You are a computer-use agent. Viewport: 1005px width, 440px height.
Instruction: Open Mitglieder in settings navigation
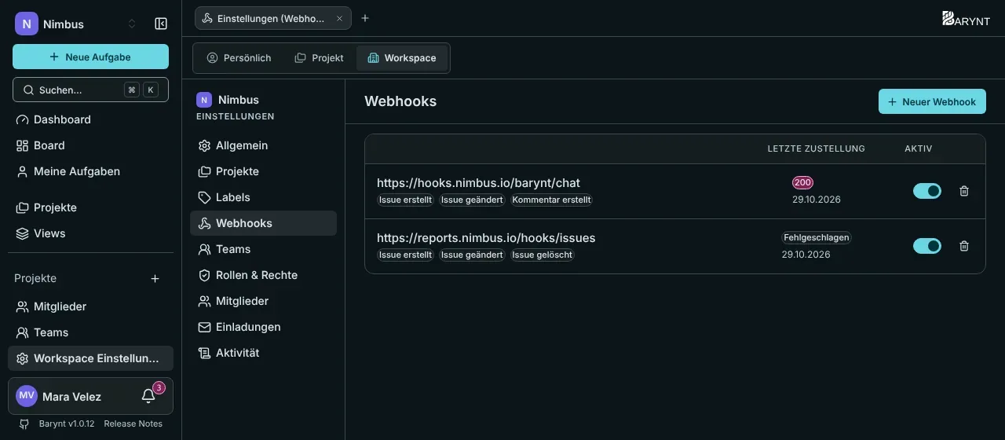pyautogui.click(x=263, y=301)
